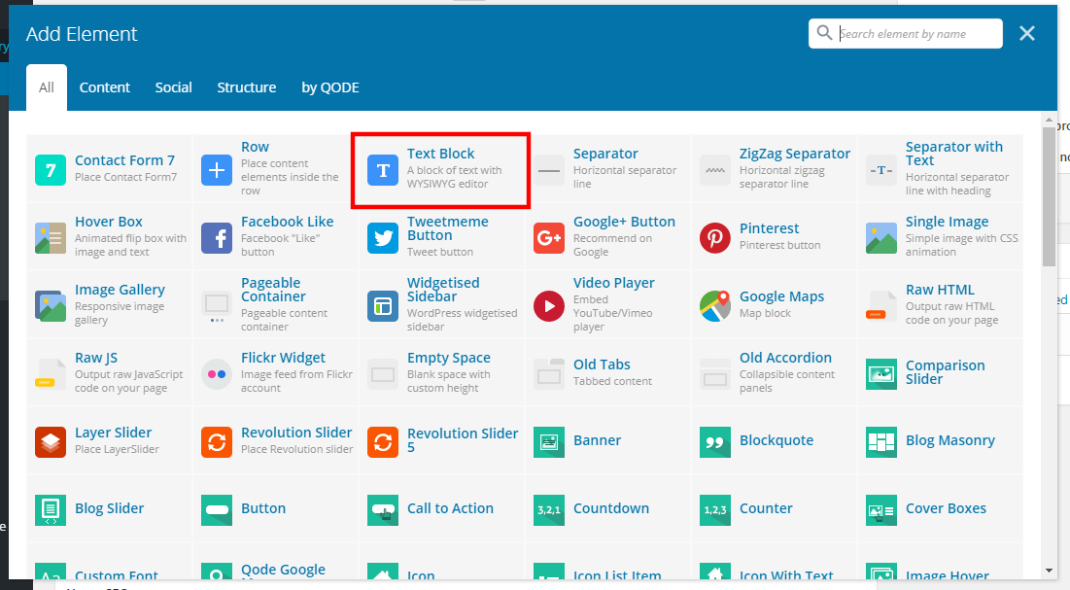Click the Contact Form 7 icon
This screenshot has width=1070, height=590.
coord(51,170)
